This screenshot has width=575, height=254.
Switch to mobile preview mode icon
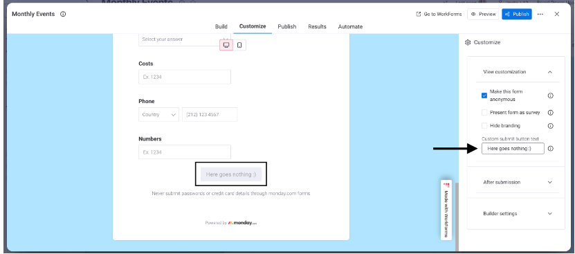tap(239, 45)
